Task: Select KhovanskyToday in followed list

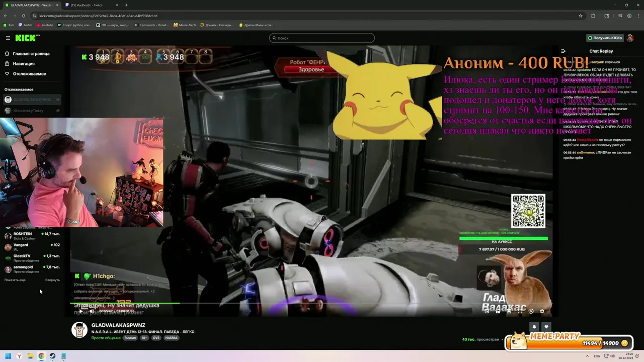Action: (x=31, y=111)
